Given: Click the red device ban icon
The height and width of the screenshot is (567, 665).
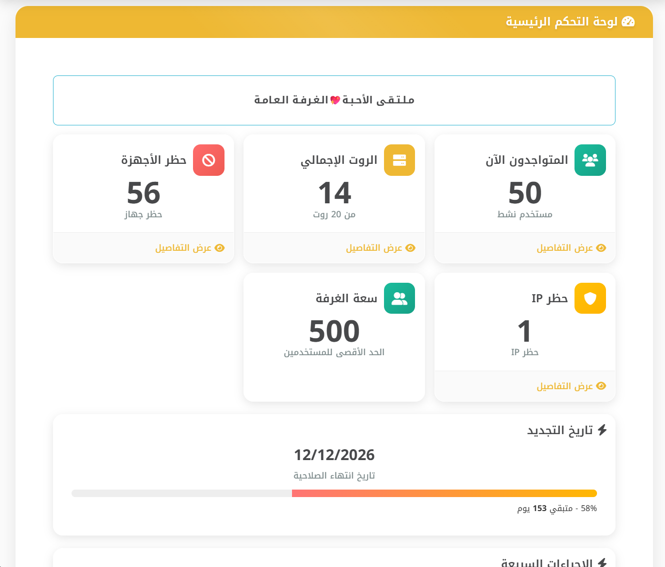Looking at the screenshot, I should [208, 160].
